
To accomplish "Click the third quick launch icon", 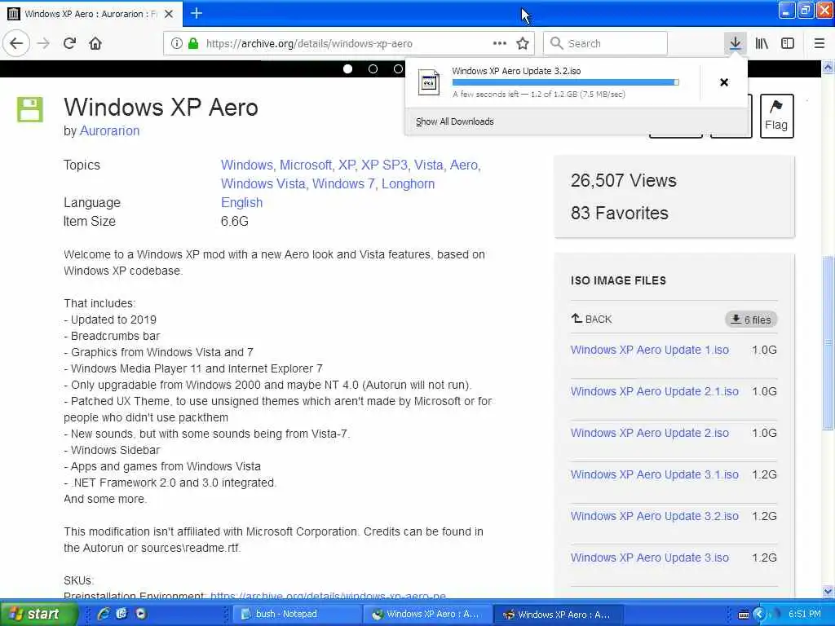I will click(x=141, y=614).
